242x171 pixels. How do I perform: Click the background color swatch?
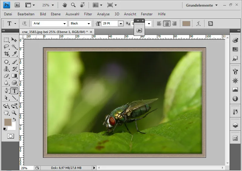tap(13, 128)
